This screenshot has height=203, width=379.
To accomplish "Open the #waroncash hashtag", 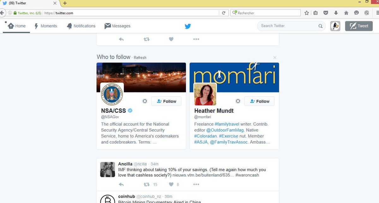I will [x=247, y=175].
